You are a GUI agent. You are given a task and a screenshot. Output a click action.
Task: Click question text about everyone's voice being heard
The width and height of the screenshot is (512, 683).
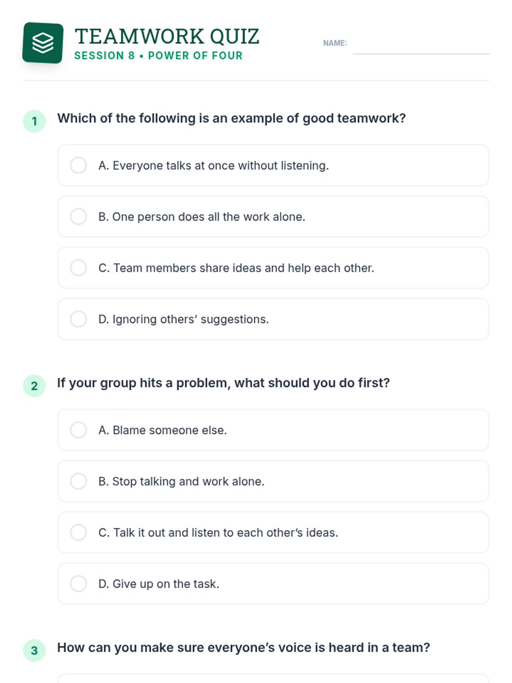click(244, 648)
